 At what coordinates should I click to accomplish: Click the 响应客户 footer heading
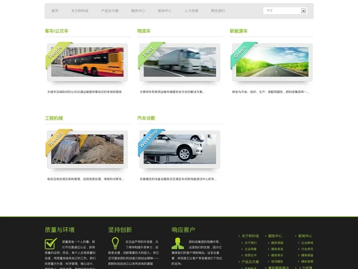183,230
